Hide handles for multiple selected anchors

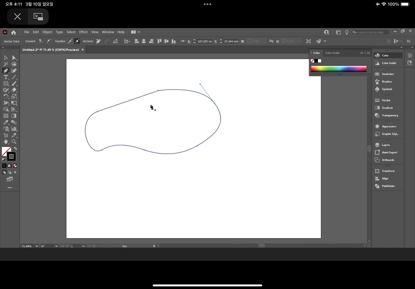(x=77, y=41)
